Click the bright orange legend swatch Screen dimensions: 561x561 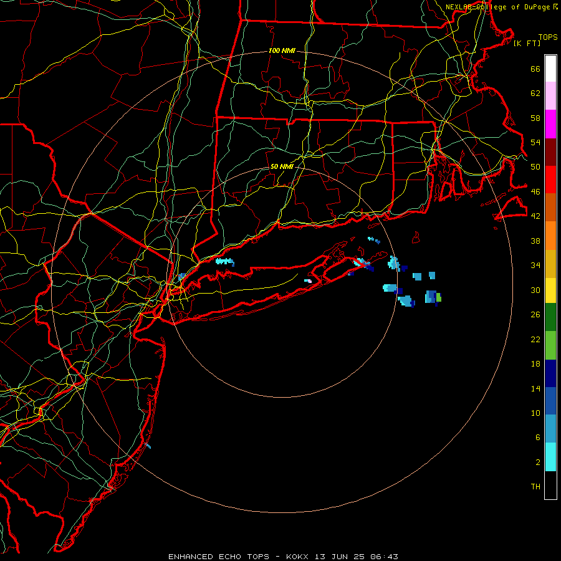(550, 236)
